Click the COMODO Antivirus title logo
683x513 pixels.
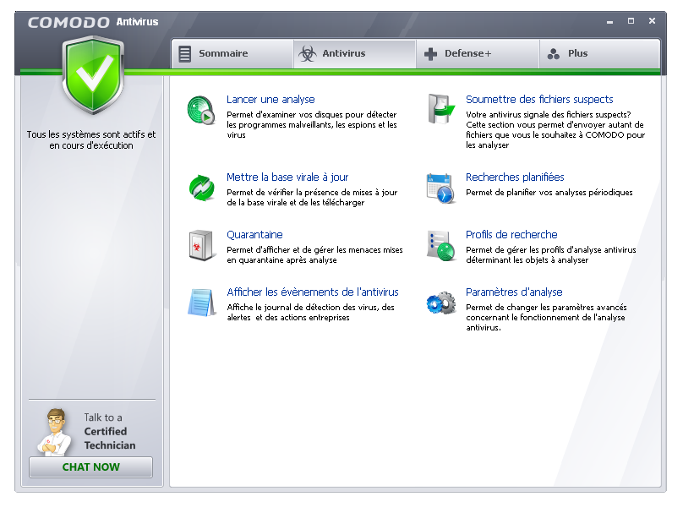pyautogui.click(x=93, y=22)
